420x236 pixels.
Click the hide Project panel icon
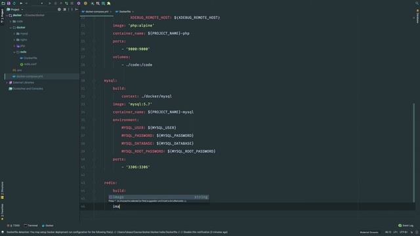[x=77, y=9]
